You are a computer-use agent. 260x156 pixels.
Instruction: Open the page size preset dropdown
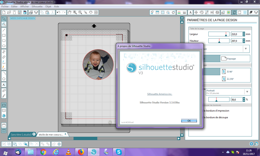(x=246, y=49)
